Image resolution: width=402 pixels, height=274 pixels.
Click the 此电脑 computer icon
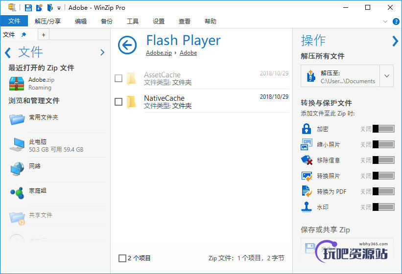point(17,144)
